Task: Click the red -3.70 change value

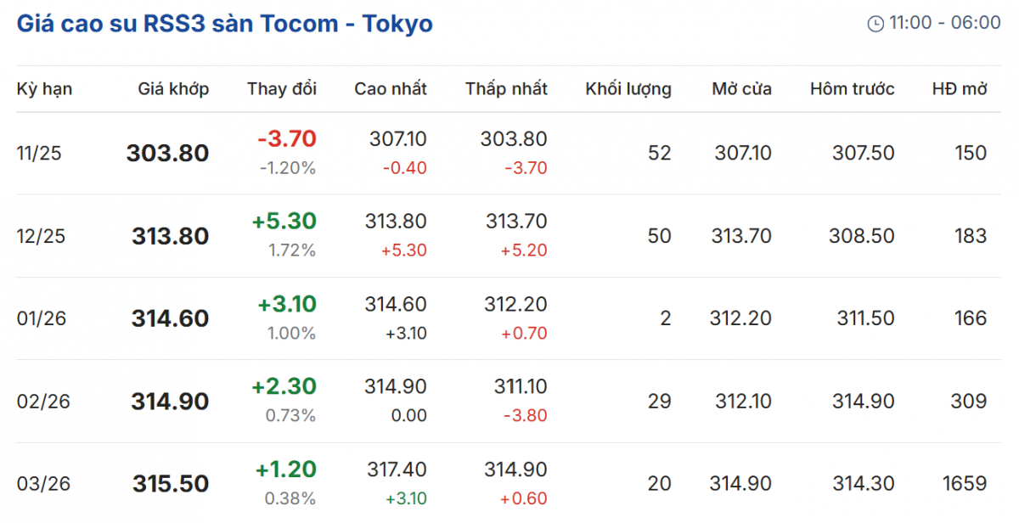Action: pos(286,139)
